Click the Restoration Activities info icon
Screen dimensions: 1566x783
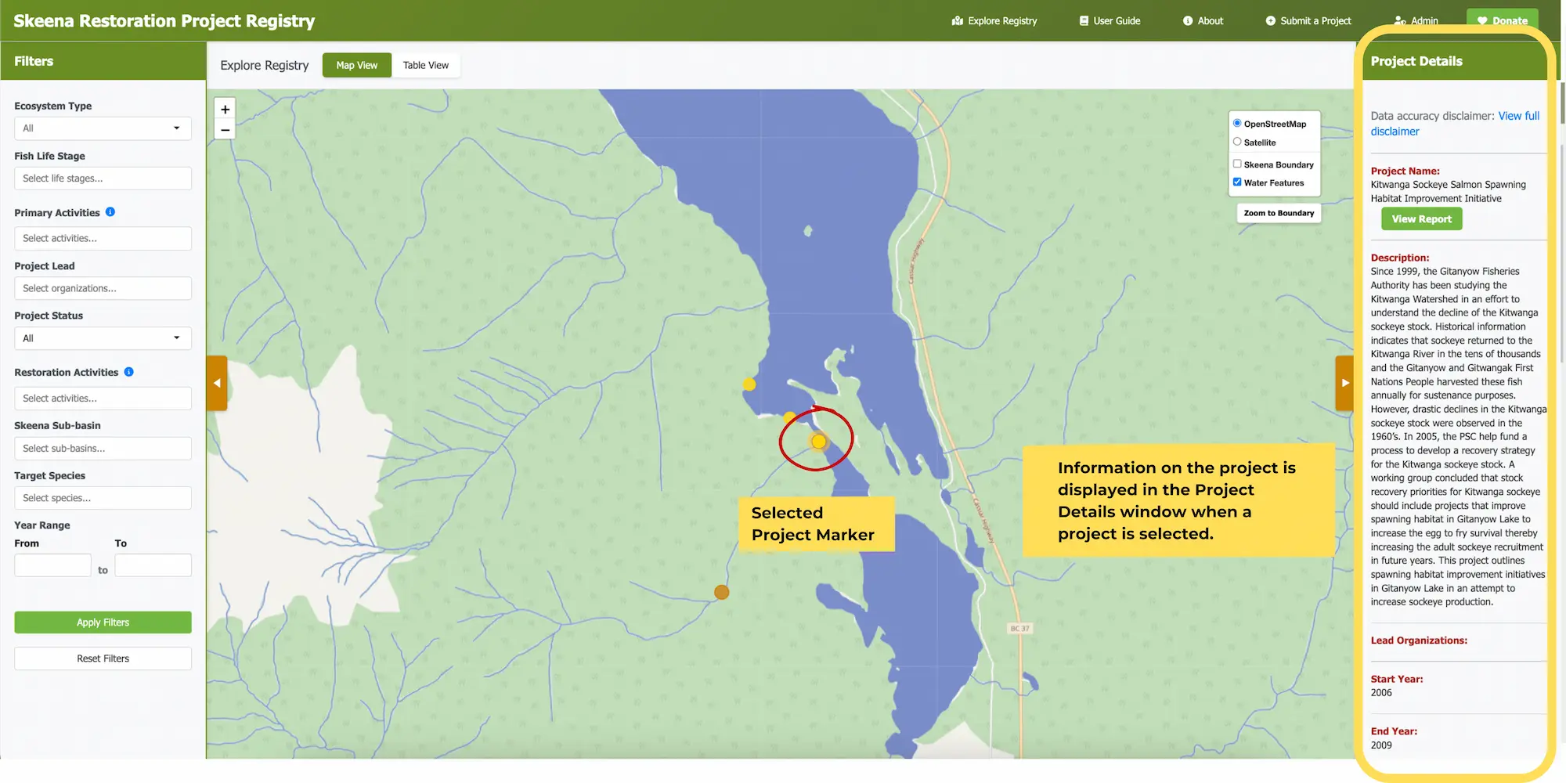coord(129,372)
